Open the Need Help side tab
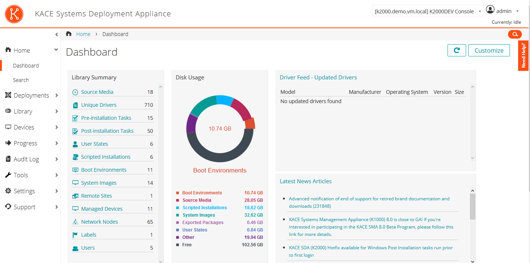 523,56
